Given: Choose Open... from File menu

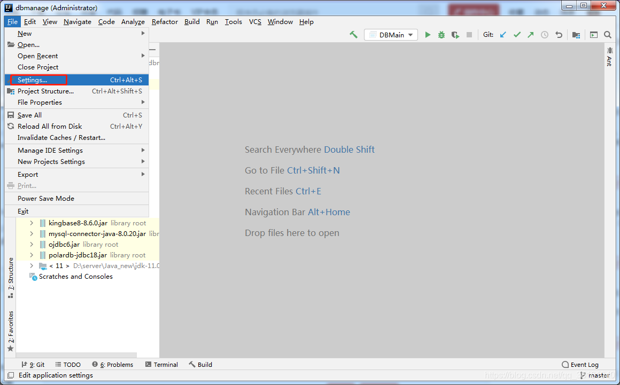Looking at the screenshot, I should tap(77, 45).
